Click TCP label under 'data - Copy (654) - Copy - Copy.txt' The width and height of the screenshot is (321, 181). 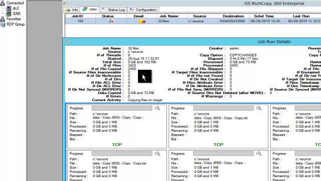[x=219, y=144]
